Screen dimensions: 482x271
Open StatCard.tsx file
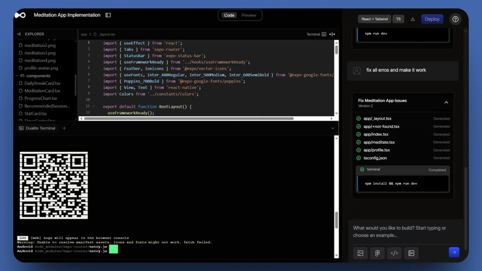[x=36, y=113]
